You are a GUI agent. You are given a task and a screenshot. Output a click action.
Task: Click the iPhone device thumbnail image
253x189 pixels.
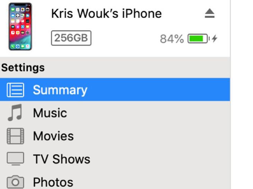pos(20,26)
